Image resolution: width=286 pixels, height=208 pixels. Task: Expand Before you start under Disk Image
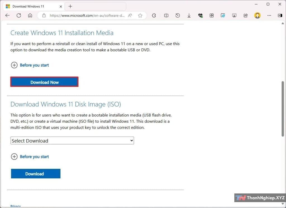[x=30, y=157]
